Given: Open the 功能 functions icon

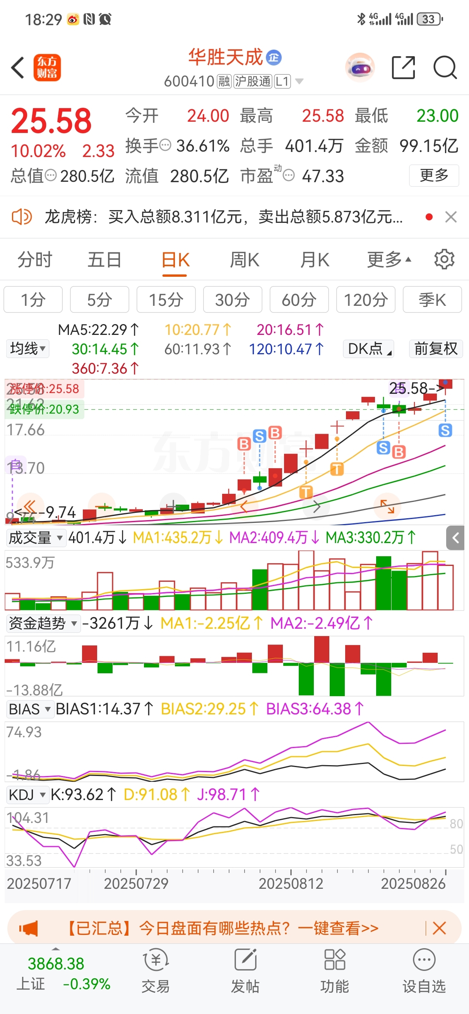Looking at the screenshot, I should point(335,971).
